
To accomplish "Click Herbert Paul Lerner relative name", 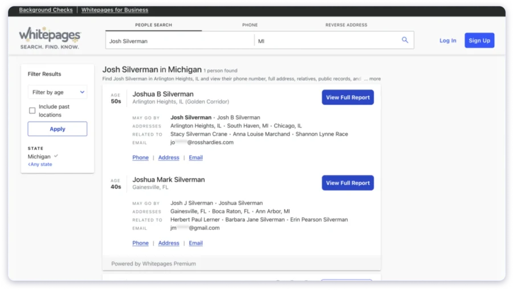I will [x=195, y=220].
